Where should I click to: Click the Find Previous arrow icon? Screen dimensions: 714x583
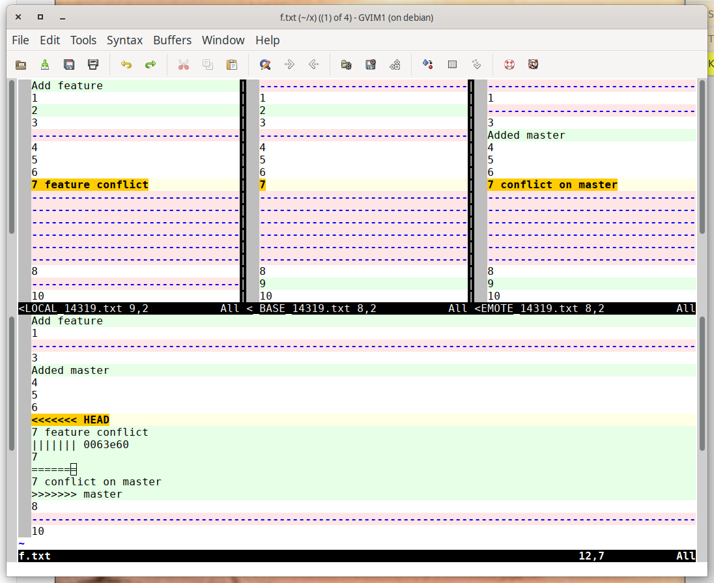(x=313, y=64)
